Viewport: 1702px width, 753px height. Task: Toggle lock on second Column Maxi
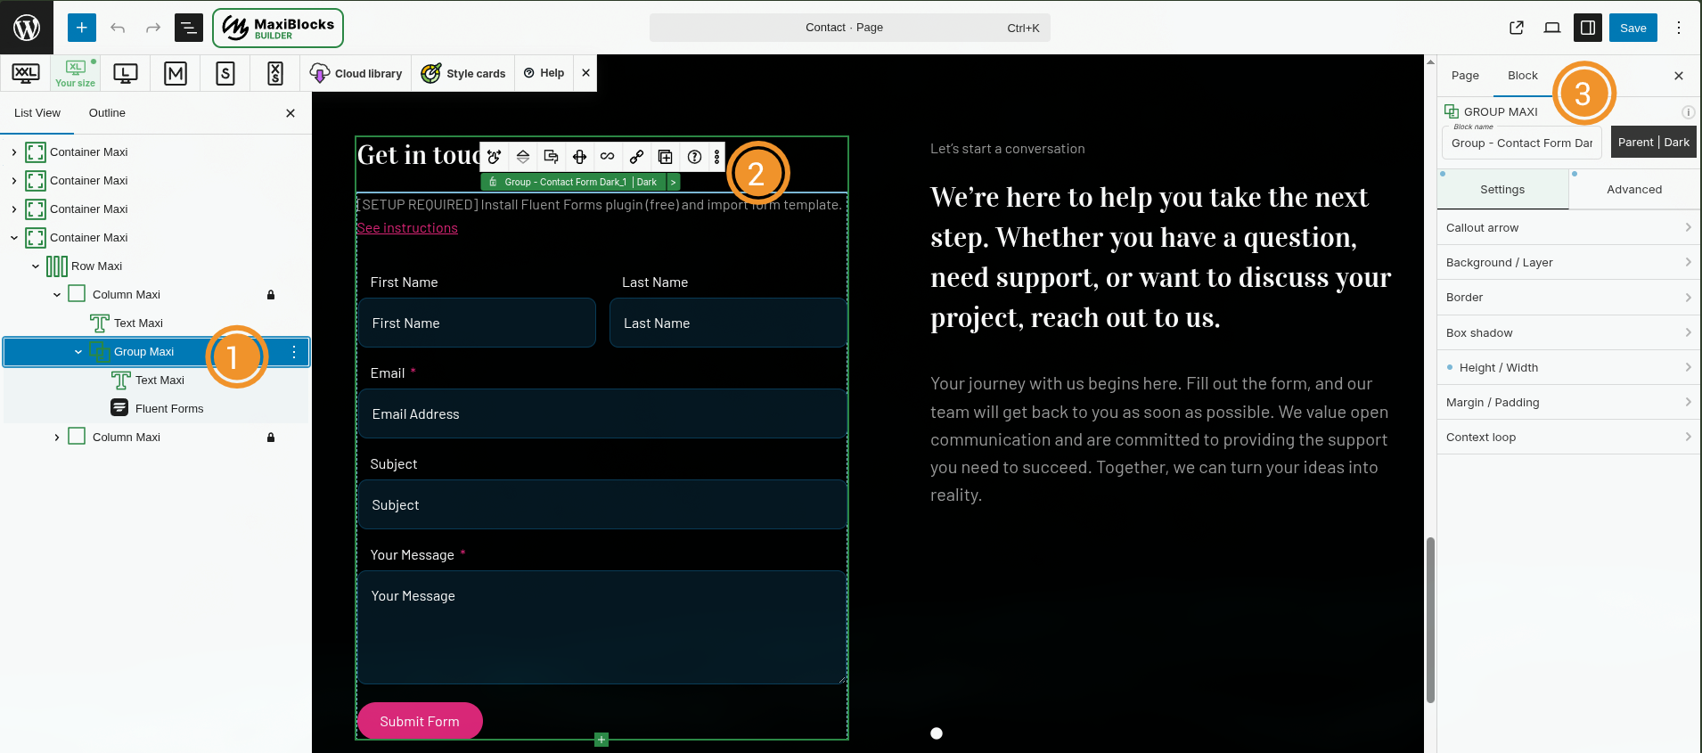pyautogui.click(x=271, y=438)
